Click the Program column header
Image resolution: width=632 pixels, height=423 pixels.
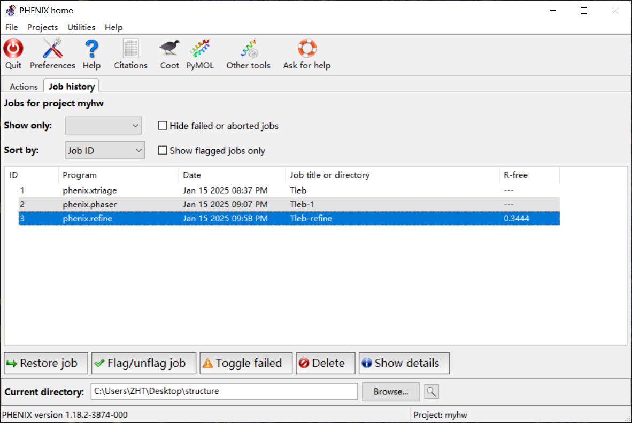tap(119, 175)
